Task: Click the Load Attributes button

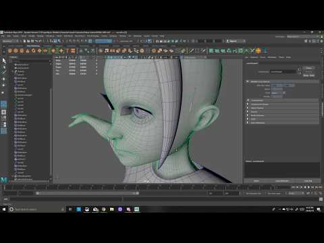Action: point(282,181)
